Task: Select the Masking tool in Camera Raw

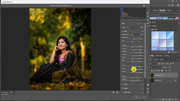Action: click(x=148, y=16)
